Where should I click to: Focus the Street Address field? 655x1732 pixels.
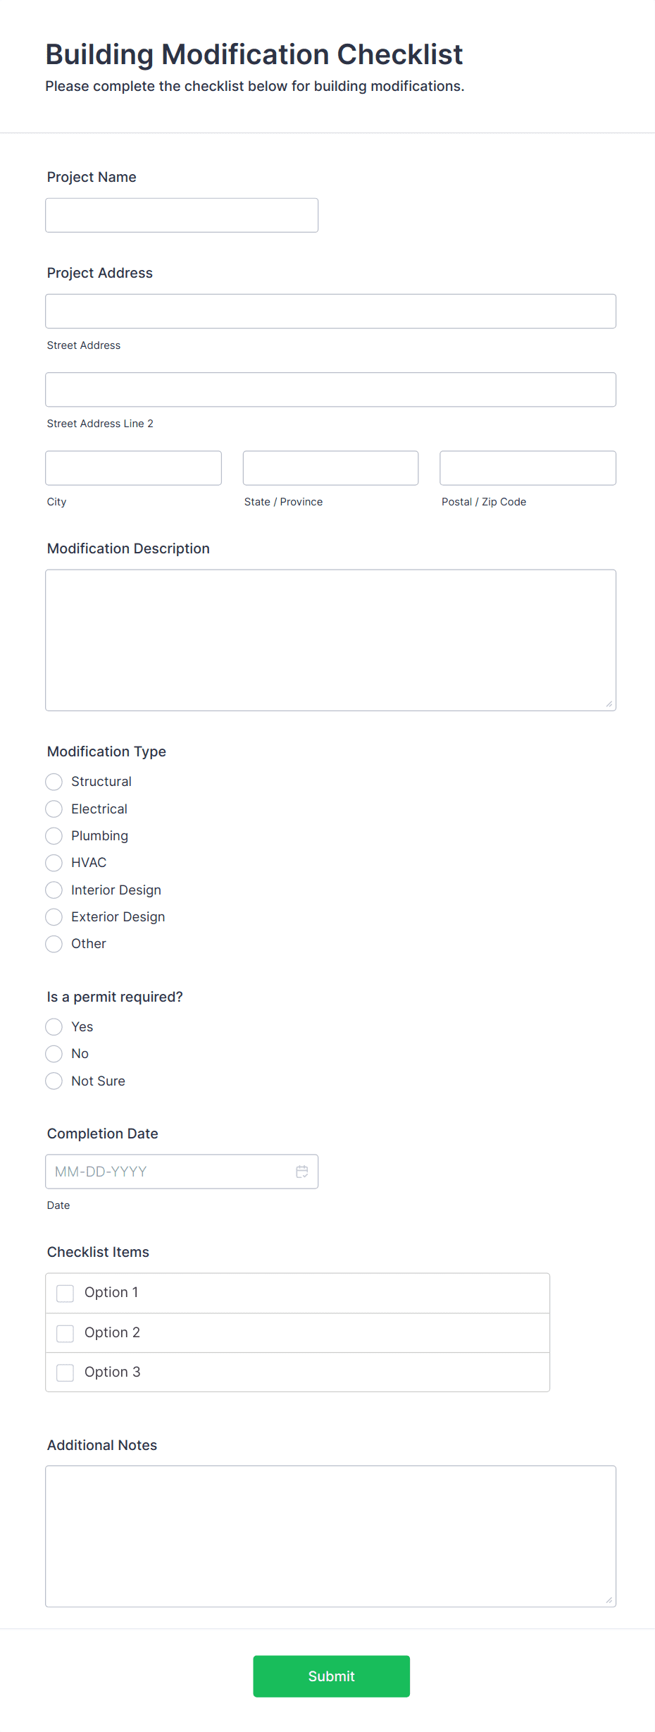pyautogui.click(x=330, y=310)
